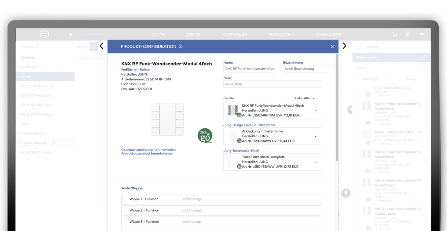This screenshot has width=447, height=231.
Task: Click the app logo in the top bar
Action: [44, 34]
